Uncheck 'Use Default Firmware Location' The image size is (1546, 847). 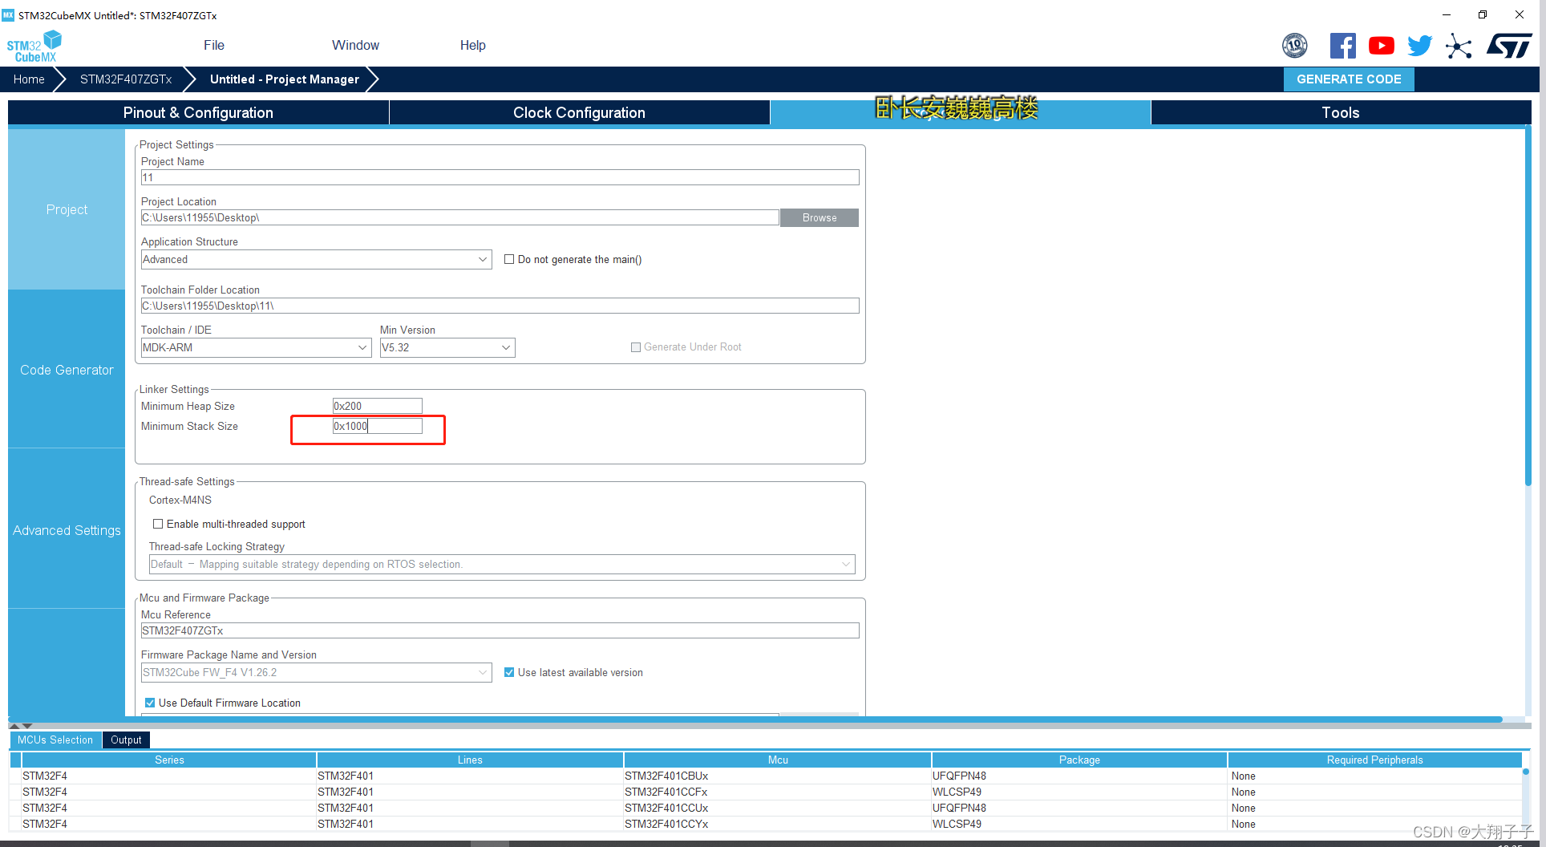[150, 703]
